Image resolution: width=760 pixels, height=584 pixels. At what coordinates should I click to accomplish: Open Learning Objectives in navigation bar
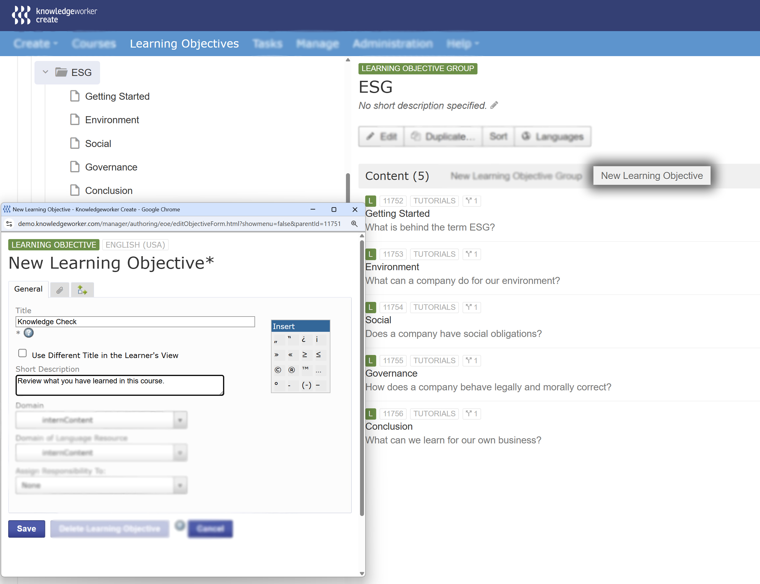click(184, 43)
